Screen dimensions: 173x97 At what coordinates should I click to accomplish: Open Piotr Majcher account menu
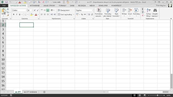click(162, 5)
